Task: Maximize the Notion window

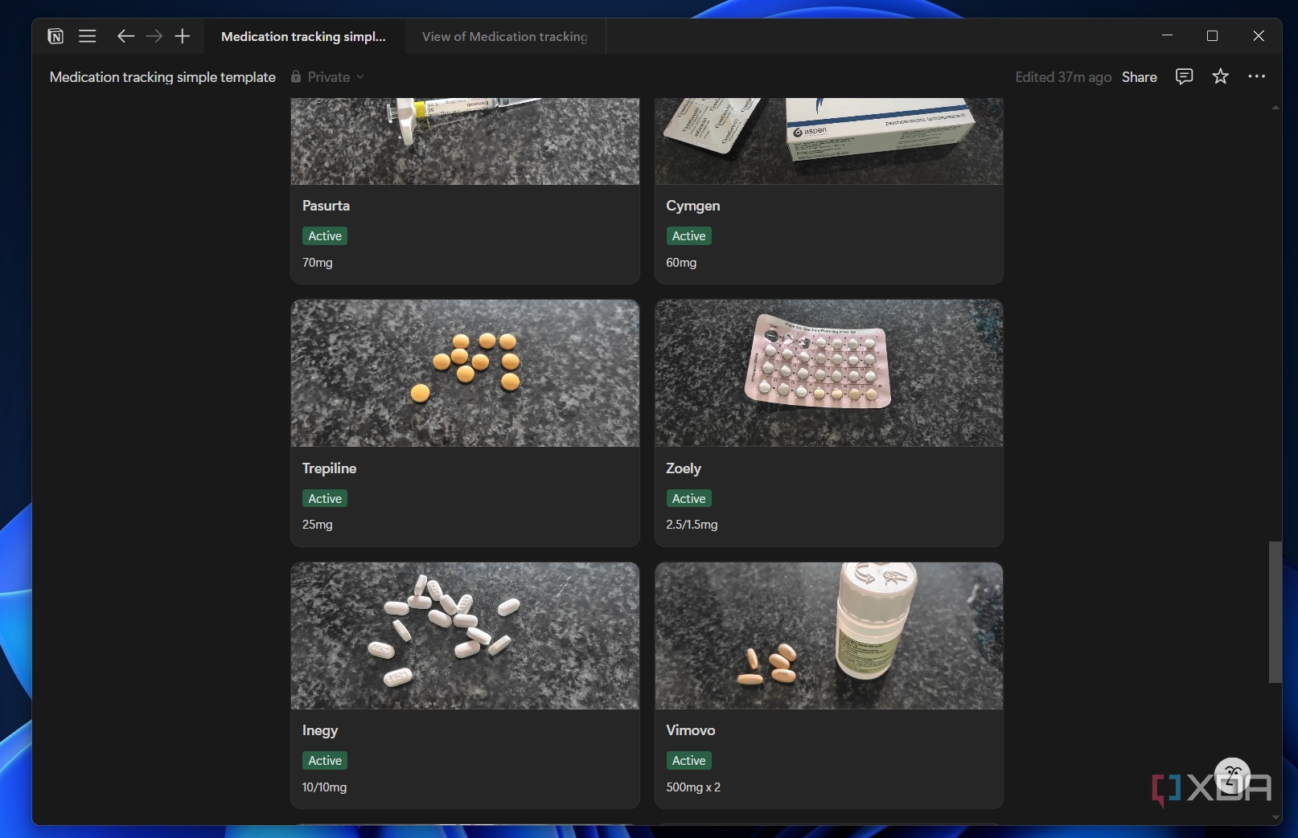Action: (x=1212, y=36)
